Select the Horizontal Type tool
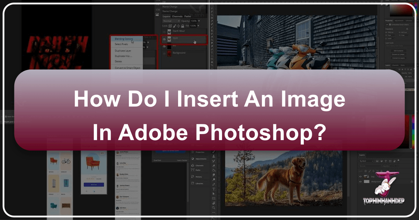This screenshot has width=419, height=220. coord(213,189)
